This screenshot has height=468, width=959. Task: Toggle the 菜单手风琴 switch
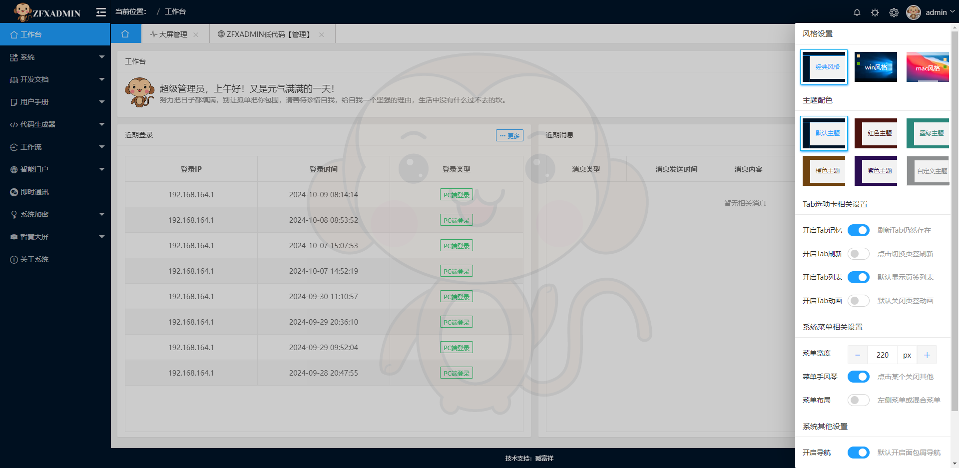pos(859,377)
